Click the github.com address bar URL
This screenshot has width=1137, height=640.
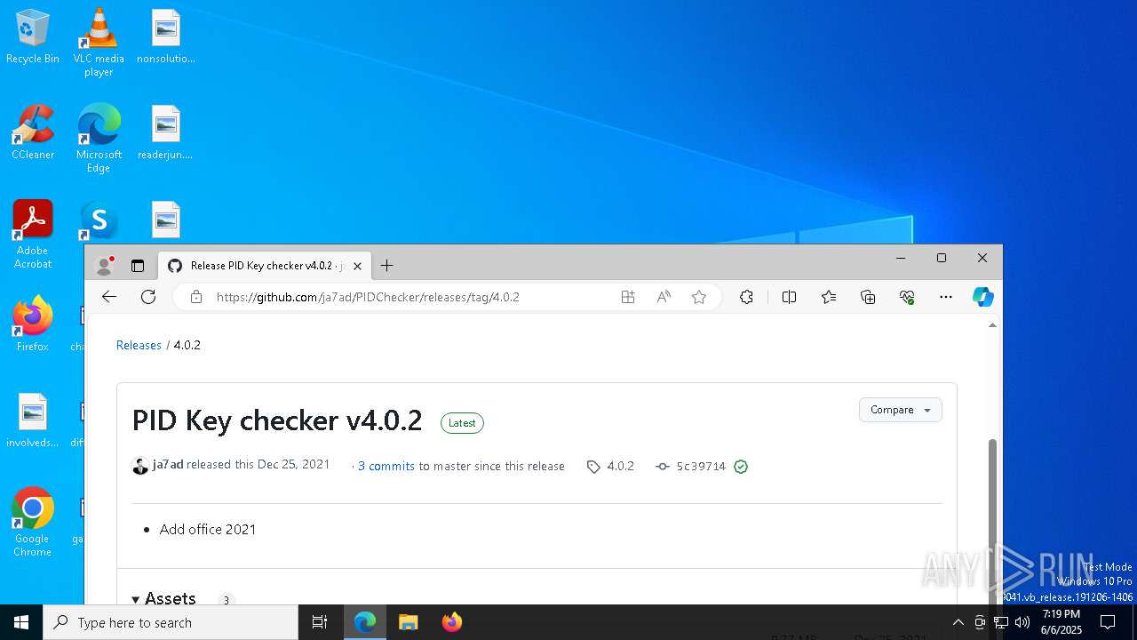coord(368,297)
